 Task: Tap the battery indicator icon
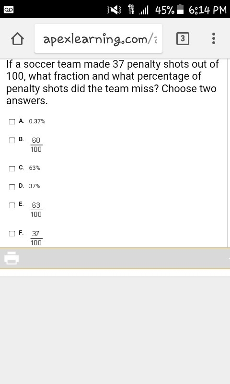pos(180,10)
